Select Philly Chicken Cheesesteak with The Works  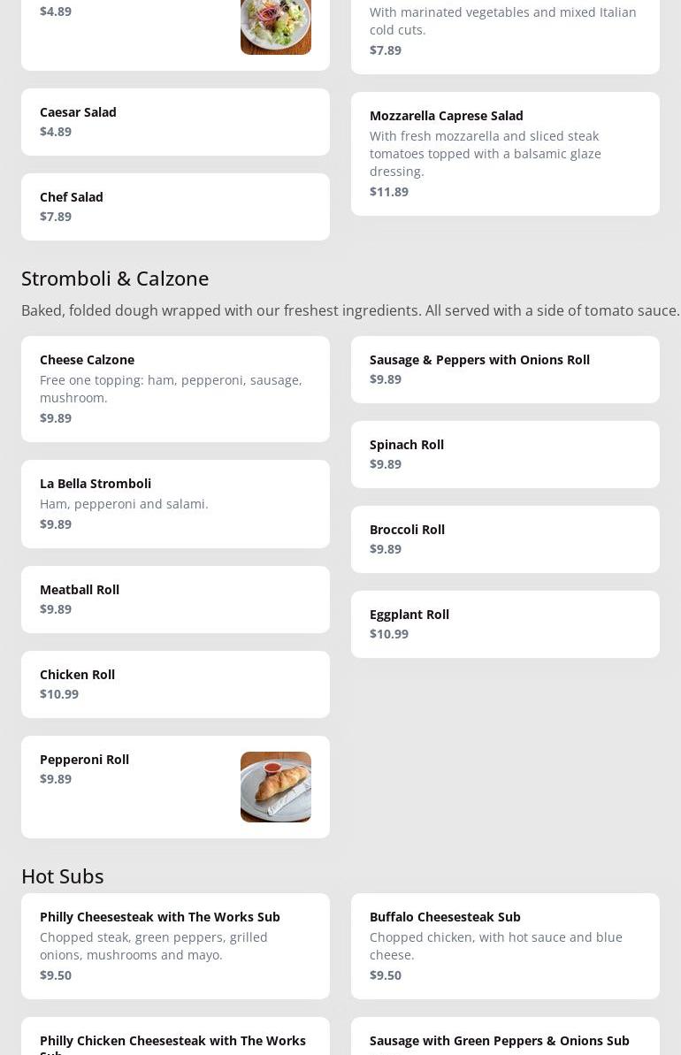point(172,1041)
